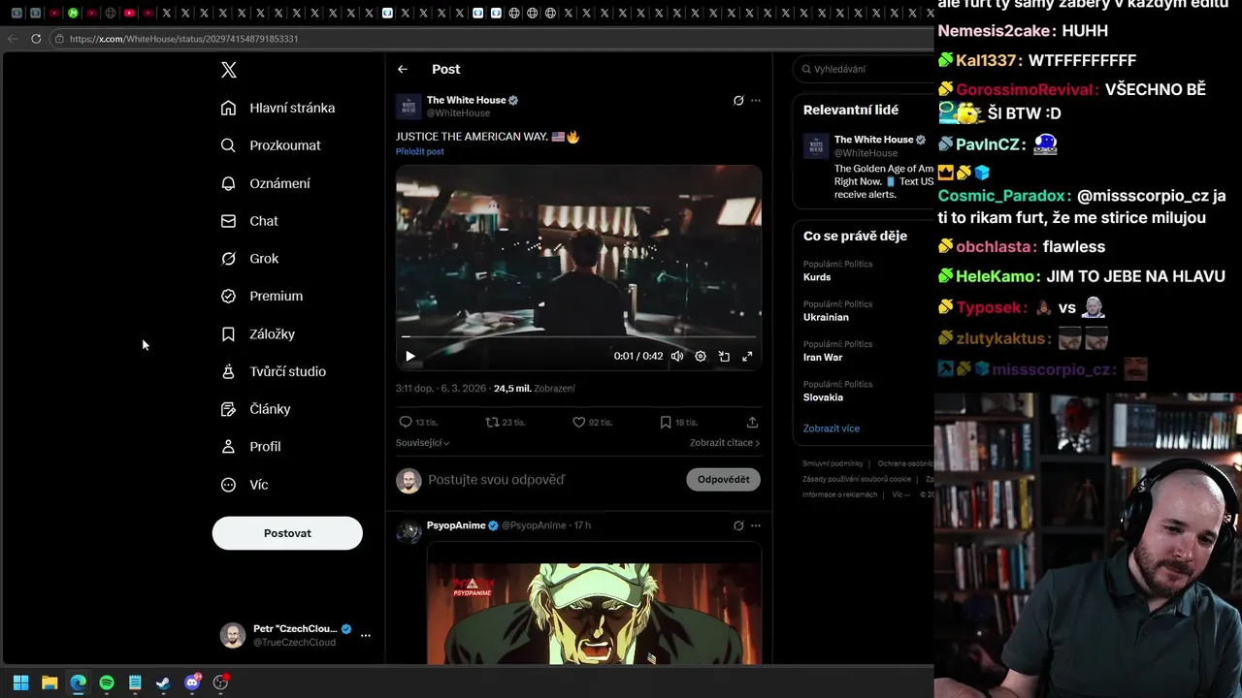
Task: Mute the video volume
Action: coord(677,356)
